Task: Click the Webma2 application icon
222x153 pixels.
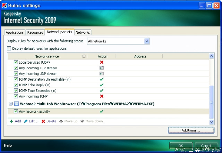Action: [16, 104]
